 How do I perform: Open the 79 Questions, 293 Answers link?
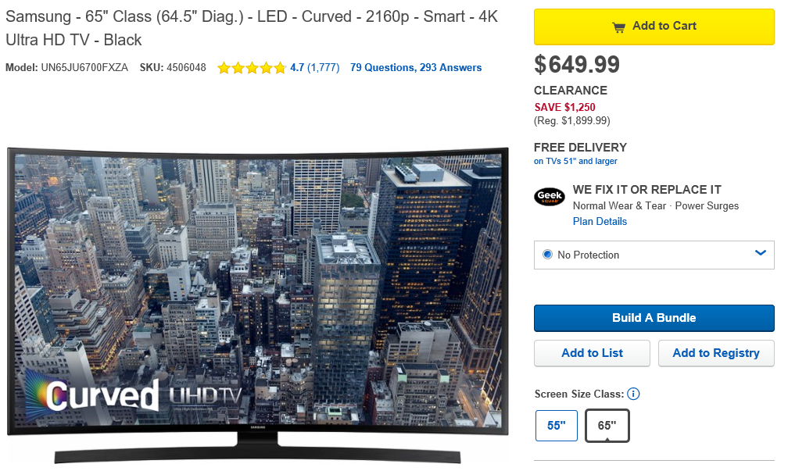[x=416, y=68]
